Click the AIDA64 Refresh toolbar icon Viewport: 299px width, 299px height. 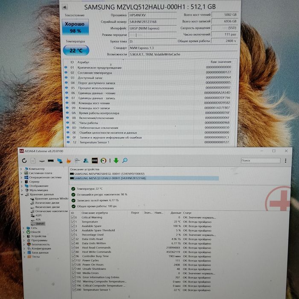pyautogui.click(x=24, y=161)
